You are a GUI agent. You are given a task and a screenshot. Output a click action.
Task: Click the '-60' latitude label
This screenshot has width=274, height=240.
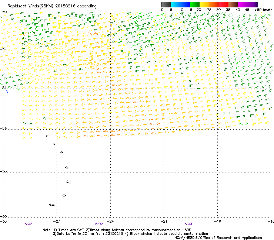pyautogui.click(x=3, y=216)
